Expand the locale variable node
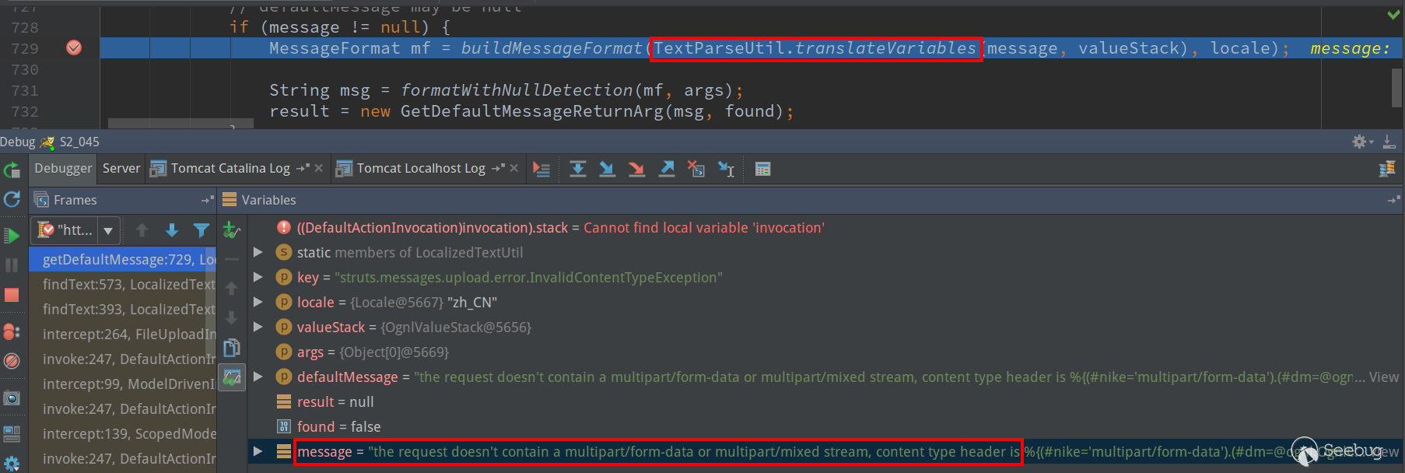Screen dimensions: 1405x473 coord(258,302)
